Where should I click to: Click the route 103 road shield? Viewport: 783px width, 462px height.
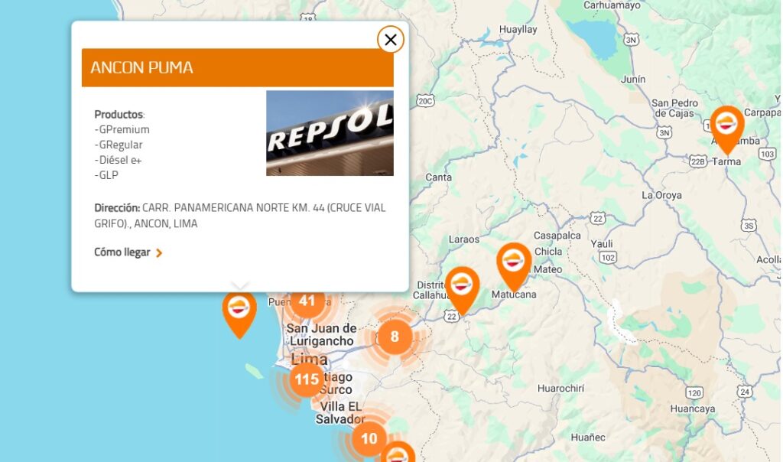click(767, 154)
